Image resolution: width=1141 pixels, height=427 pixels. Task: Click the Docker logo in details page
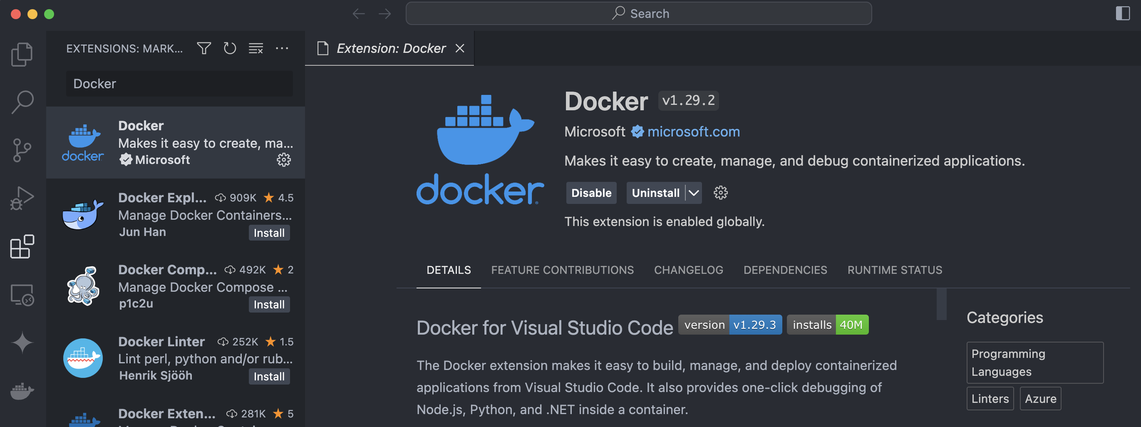480,150
